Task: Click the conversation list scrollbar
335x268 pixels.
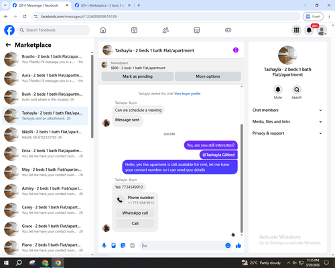Action: pos(92,96)
